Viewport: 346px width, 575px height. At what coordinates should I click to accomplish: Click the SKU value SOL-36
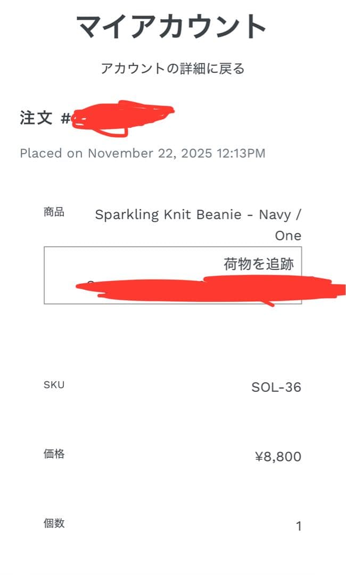276,388
